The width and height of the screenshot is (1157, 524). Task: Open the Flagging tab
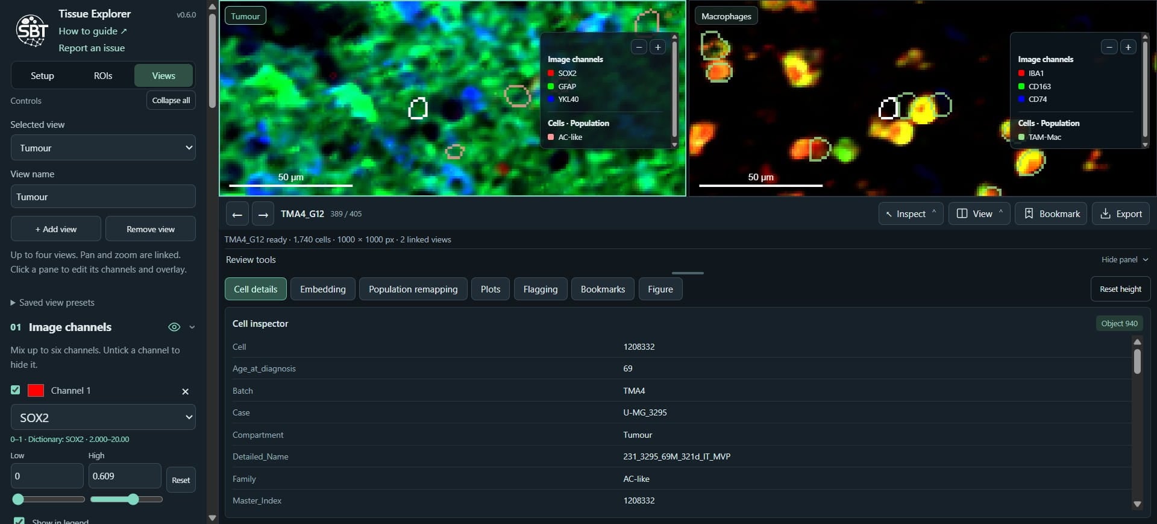click(x=541, y=289)
